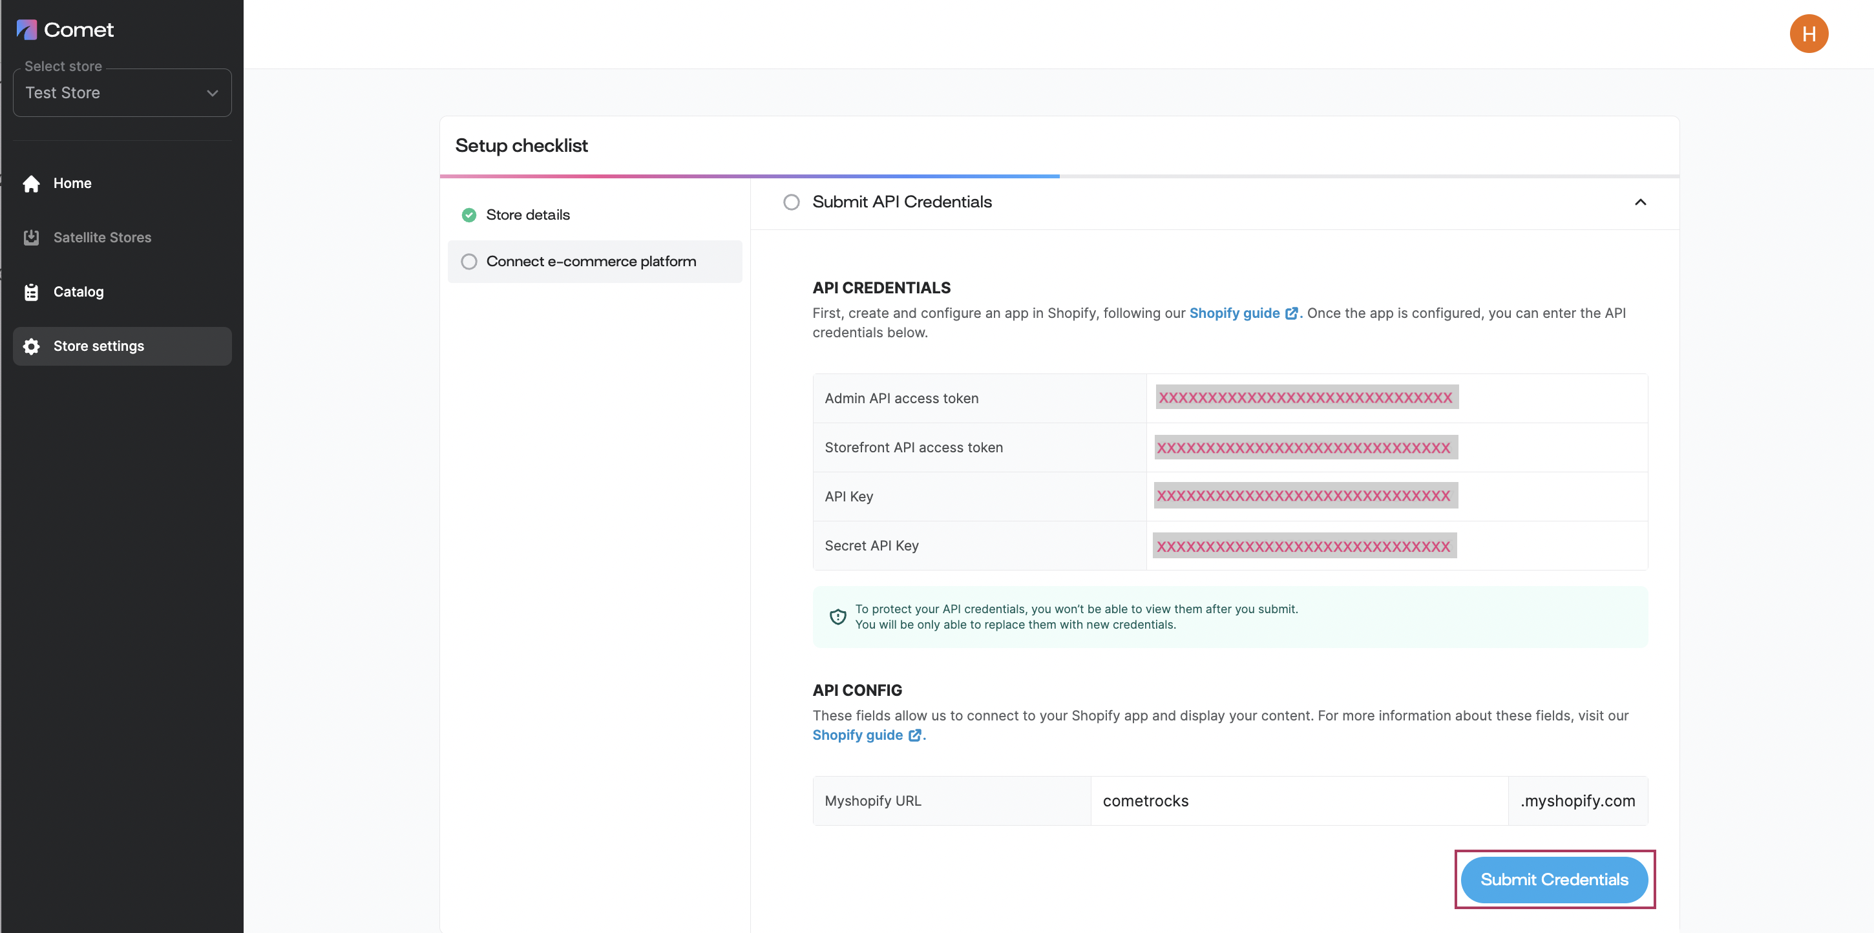Click the Store settings gear icon
Screen dimensions: 1874x933
(31, 346)
